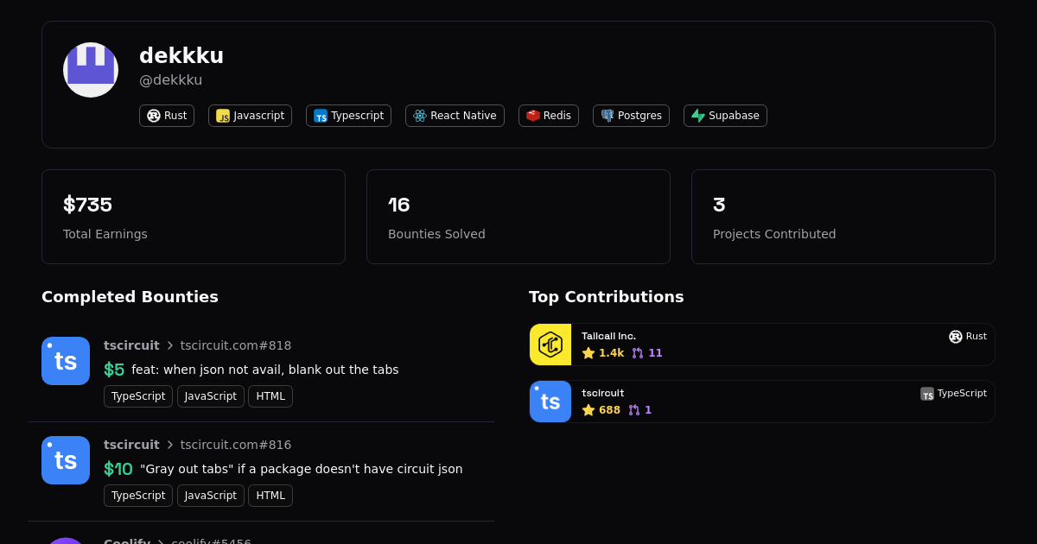Open the tscircuit.com#816 issue link
This screenshot has width=1037, height=544.
tap(235, 445)
